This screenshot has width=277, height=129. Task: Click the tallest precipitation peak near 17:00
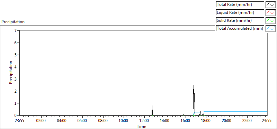pyautogui.click(x=194, y=85)
